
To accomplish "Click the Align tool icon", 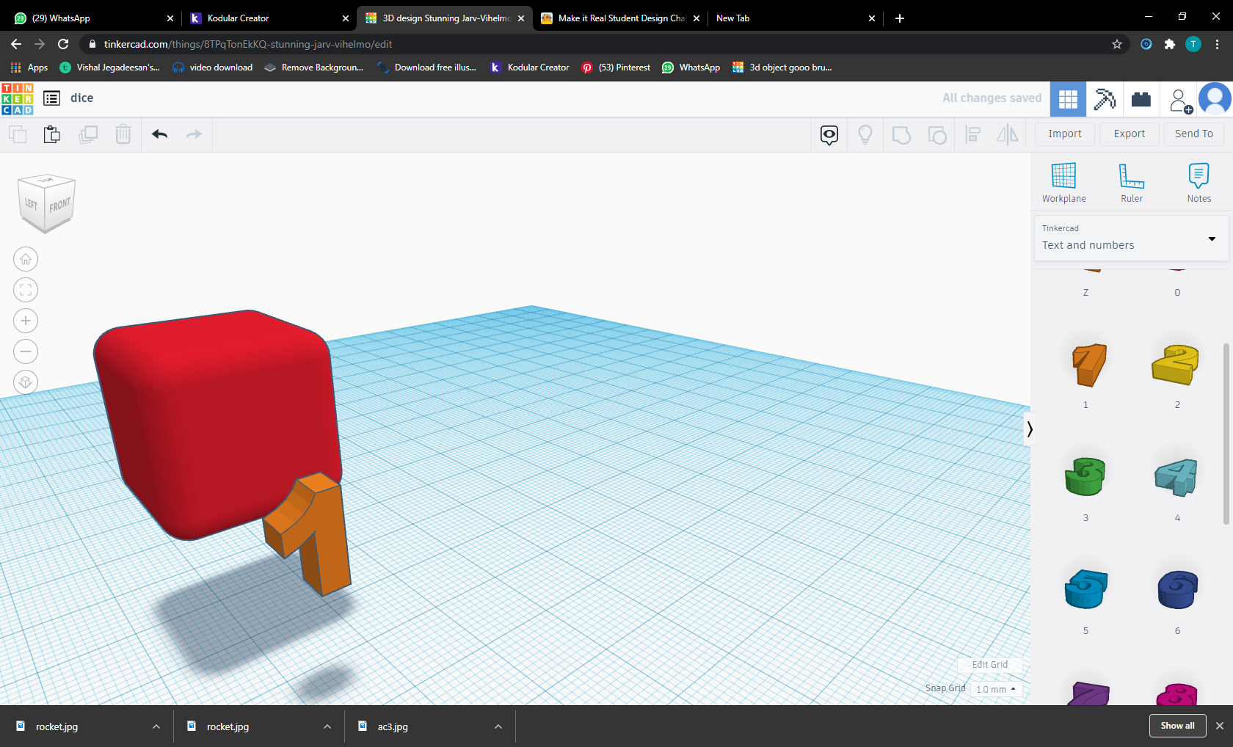I will click(973, 134).
